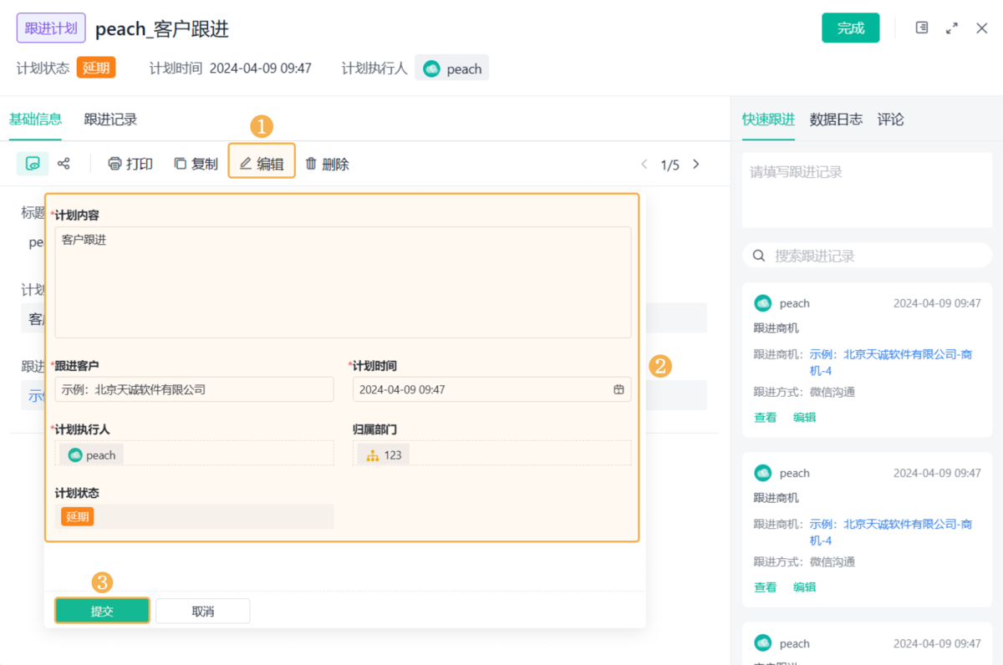Open the 计划时间 calendar picker icon
The image size is (1003, 665).
tap(619, 389)
